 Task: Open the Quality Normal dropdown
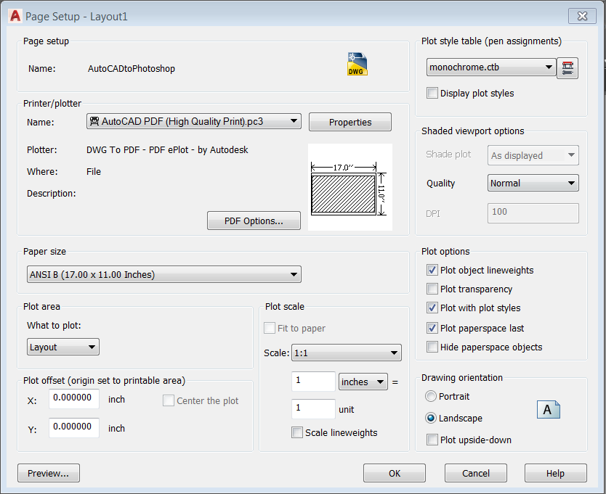[533, 183]
